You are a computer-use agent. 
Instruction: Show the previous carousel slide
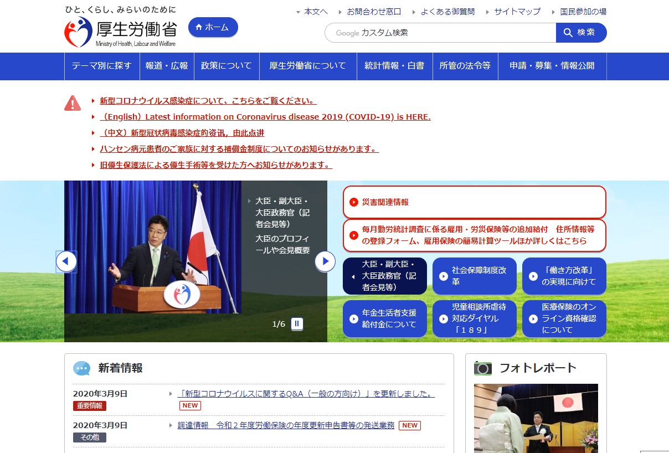(66, 261)
